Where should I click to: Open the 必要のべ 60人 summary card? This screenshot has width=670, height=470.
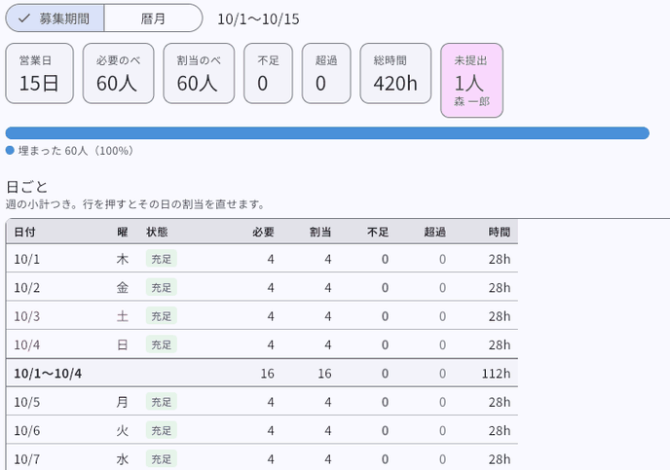[x=118, y=73]
